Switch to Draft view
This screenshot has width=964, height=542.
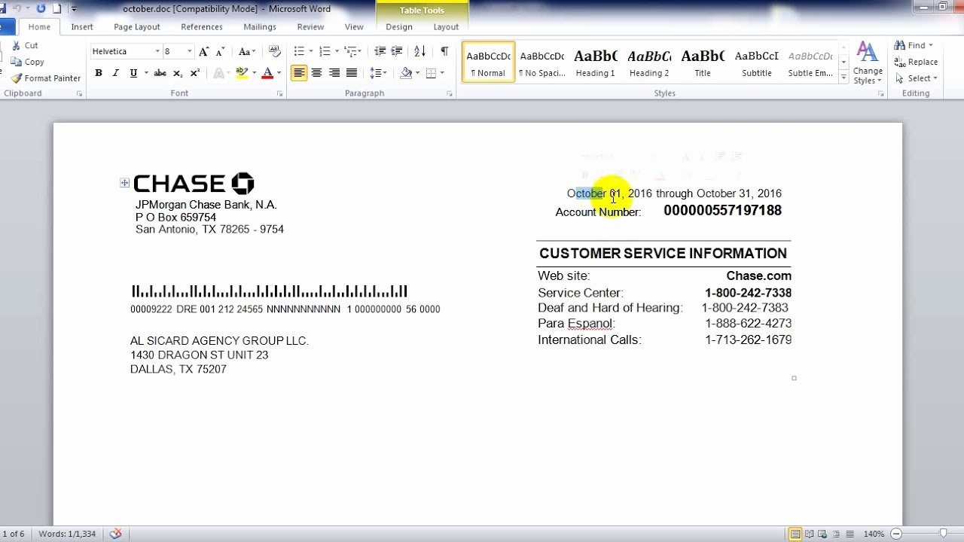click(850, 534)
